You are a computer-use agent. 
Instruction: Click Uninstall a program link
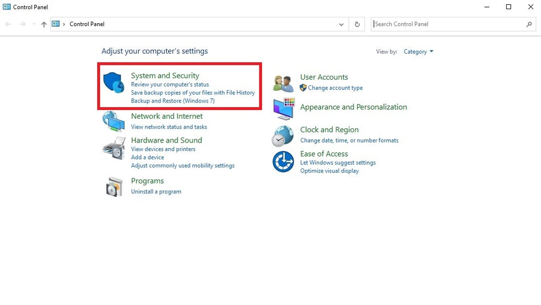click(x=156, y=192)
